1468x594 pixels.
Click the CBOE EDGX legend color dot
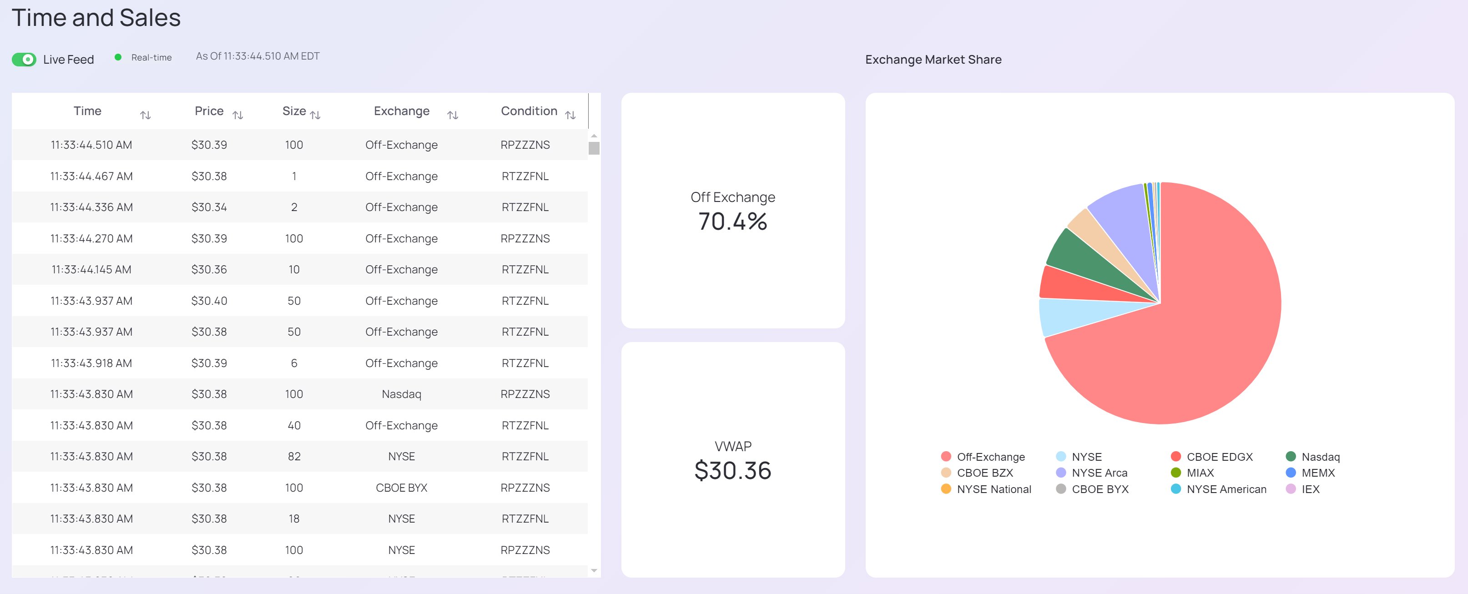[1175, 457]
